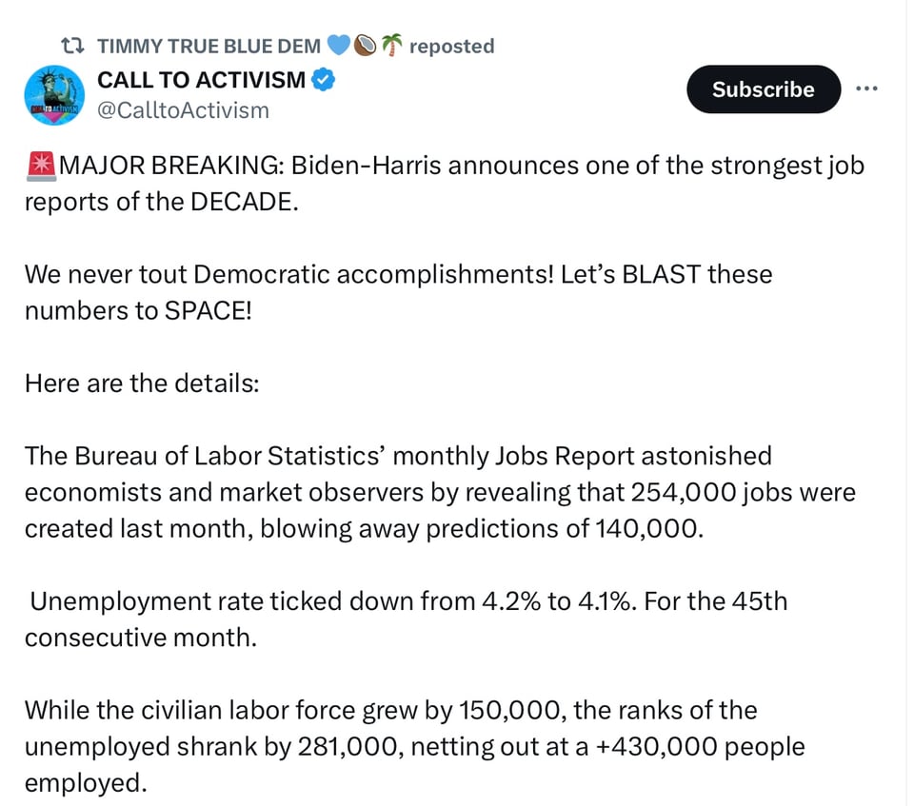Click the "civilian labor force grew" sentence
This screenshot has width=914, height=806.
pyautogui.click(x=286, y=710)
